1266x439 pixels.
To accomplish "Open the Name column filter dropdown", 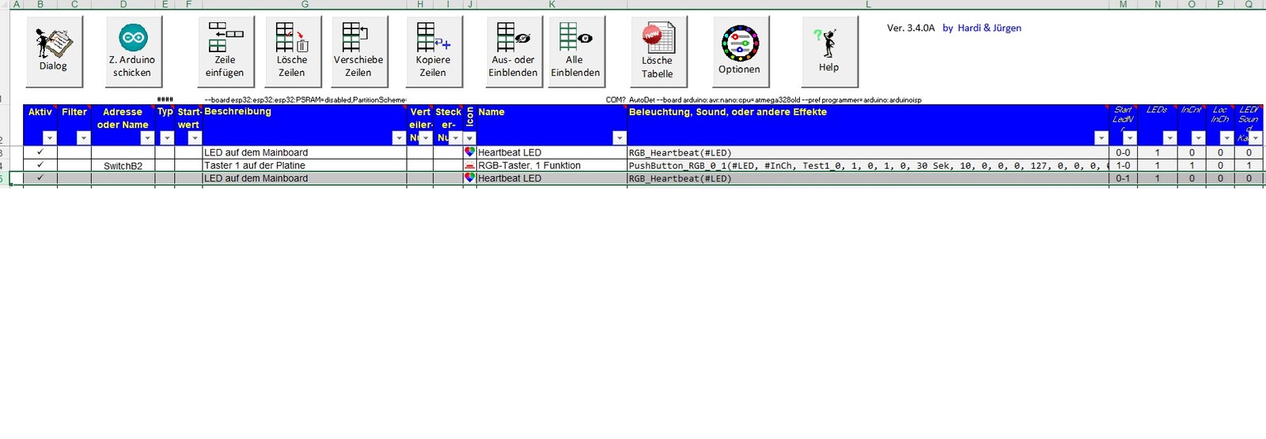I will pos(619,138).
